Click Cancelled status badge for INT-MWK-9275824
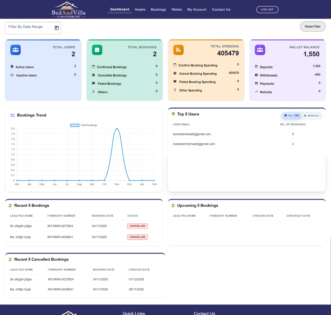Viewport: 331px width, 315px height. pos(137,226)
